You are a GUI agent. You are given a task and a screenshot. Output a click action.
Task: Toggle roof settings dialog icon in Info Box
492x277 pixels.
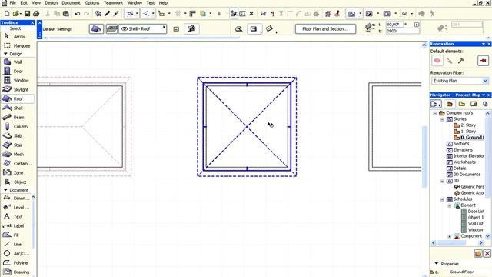(x=96, y=29)
